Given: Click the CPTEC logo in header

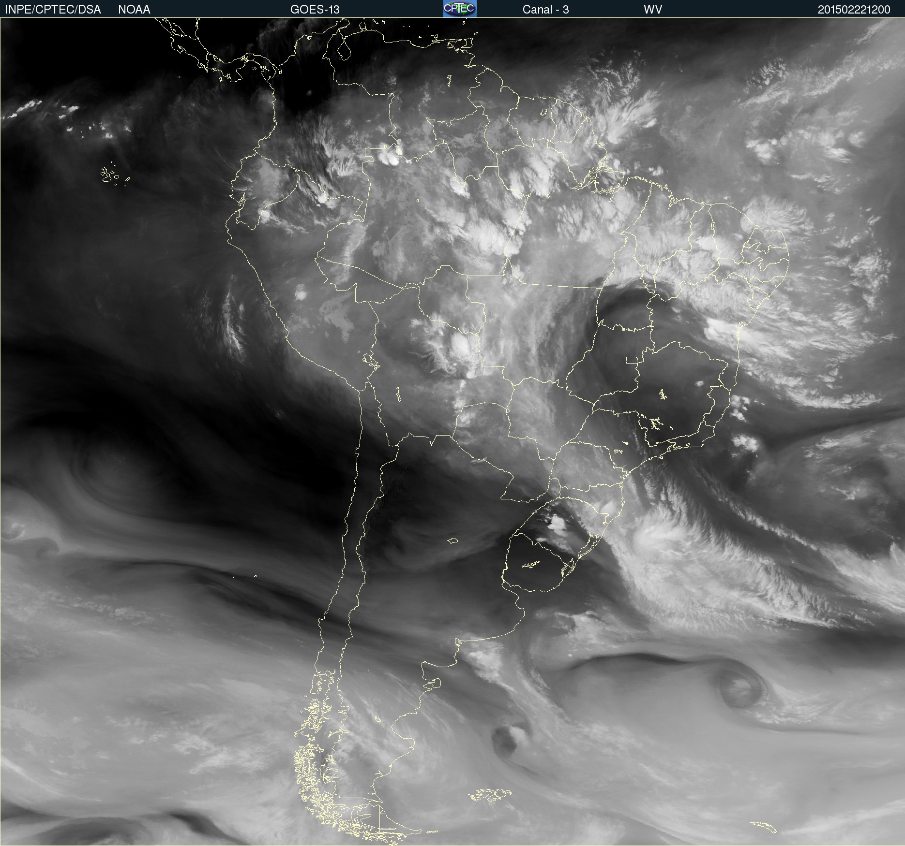Looking at the screenshot, I should coord(459,9).
